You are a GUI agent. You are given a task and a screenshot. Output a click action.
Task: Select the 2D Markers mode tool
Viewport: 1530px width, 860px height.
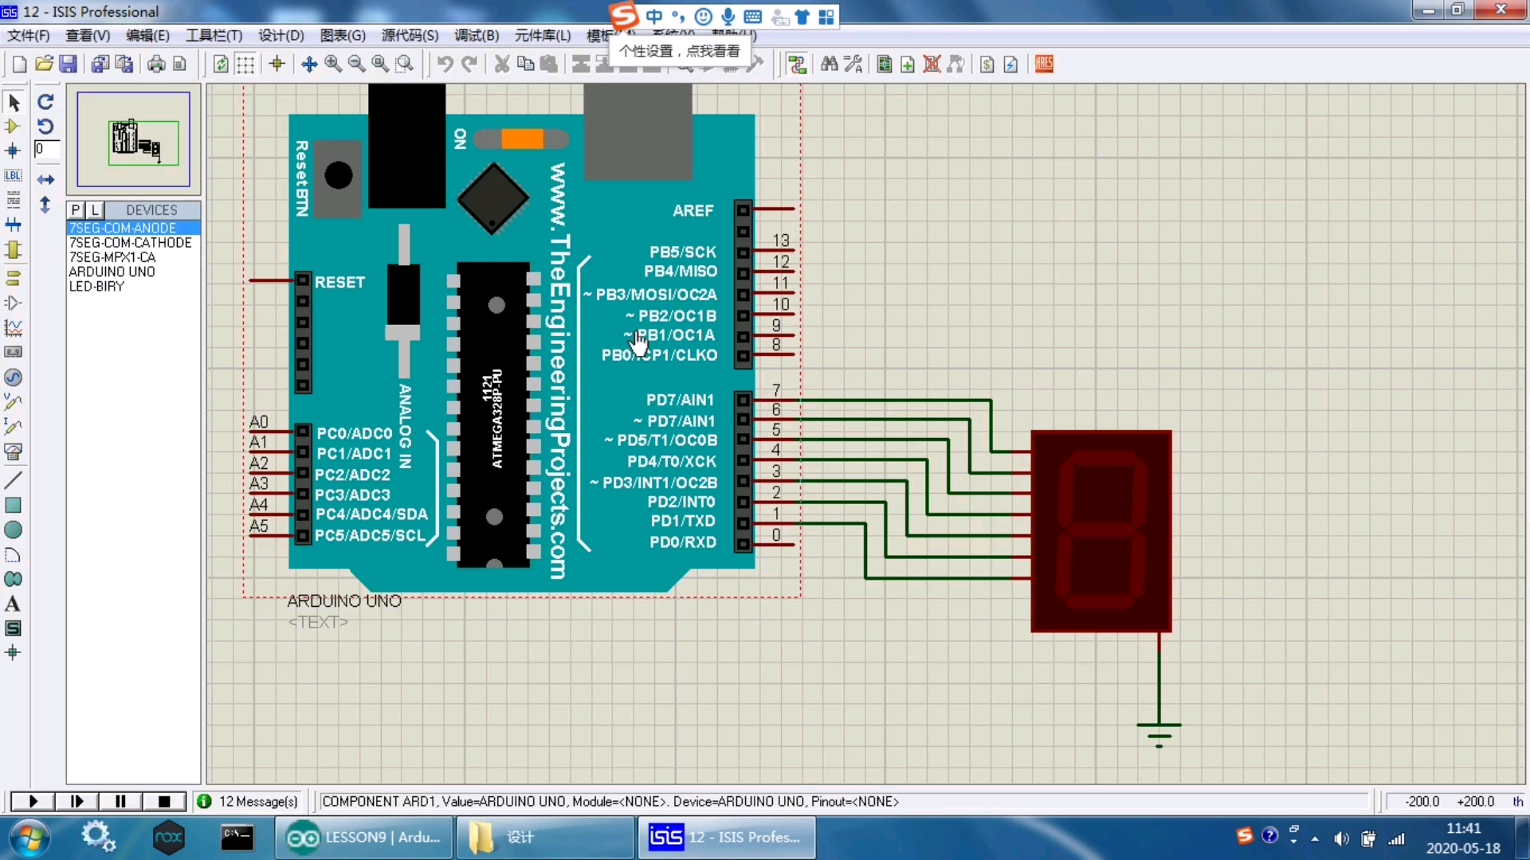coord(13,653)
